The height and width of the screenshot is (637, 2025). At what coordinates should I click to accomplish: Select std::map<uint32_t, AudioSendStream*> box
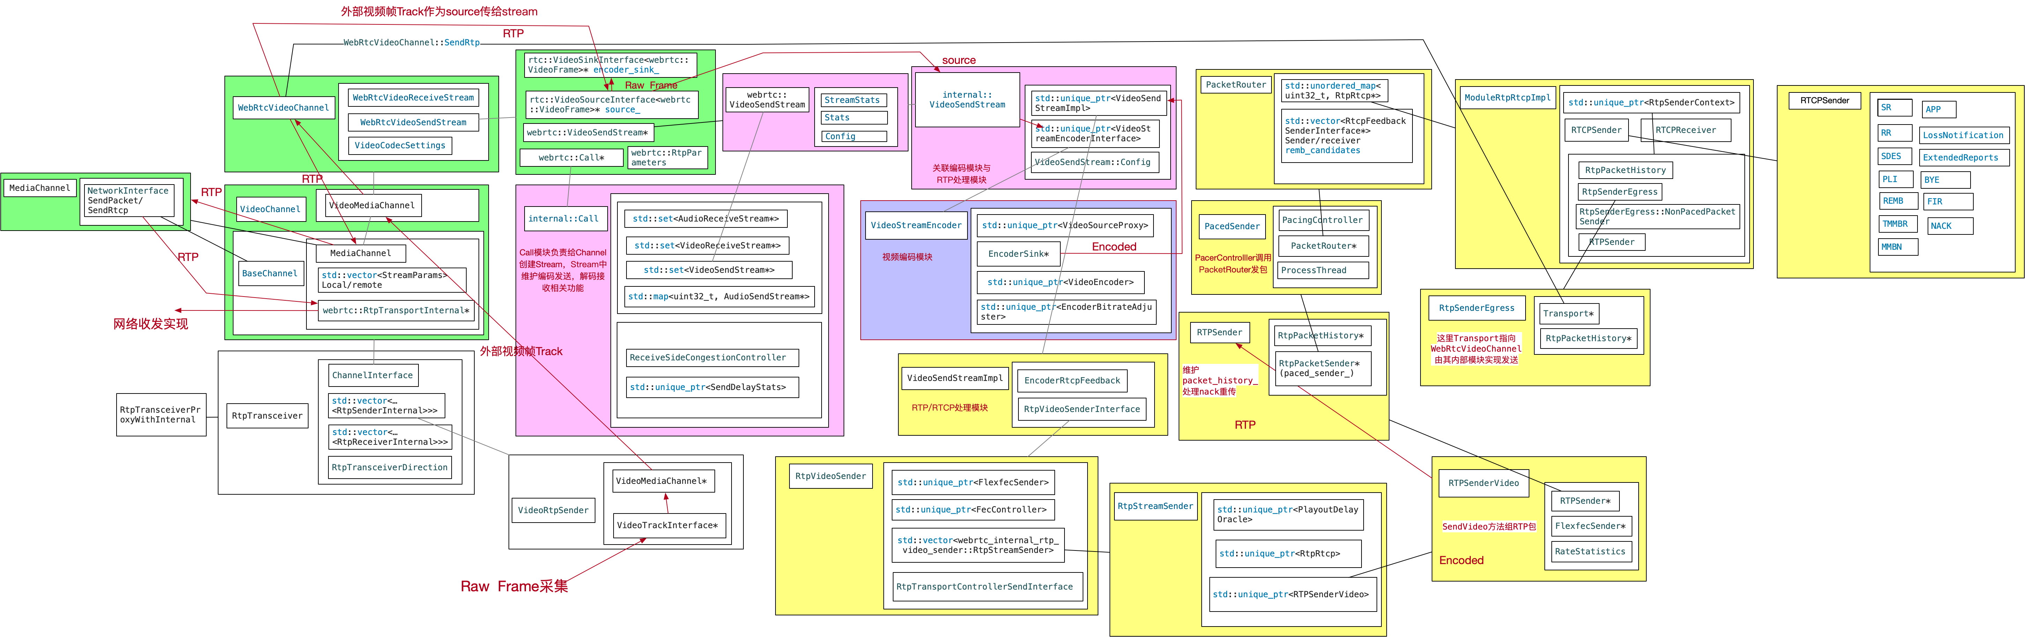click(719, 296)
